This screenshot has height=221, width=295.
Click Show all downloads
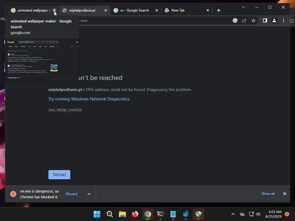click(x=268, y=194)
